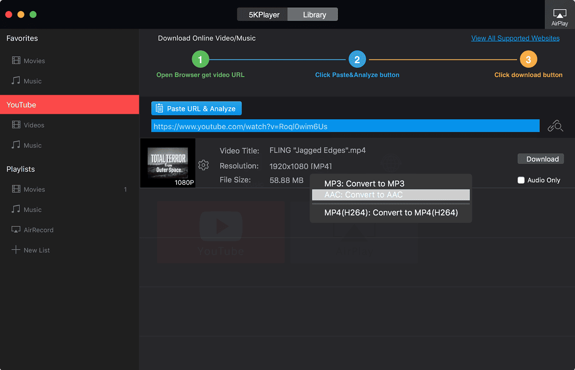
Task: Click Paste URL & Analyze button
Action: [x=196, y=109]
